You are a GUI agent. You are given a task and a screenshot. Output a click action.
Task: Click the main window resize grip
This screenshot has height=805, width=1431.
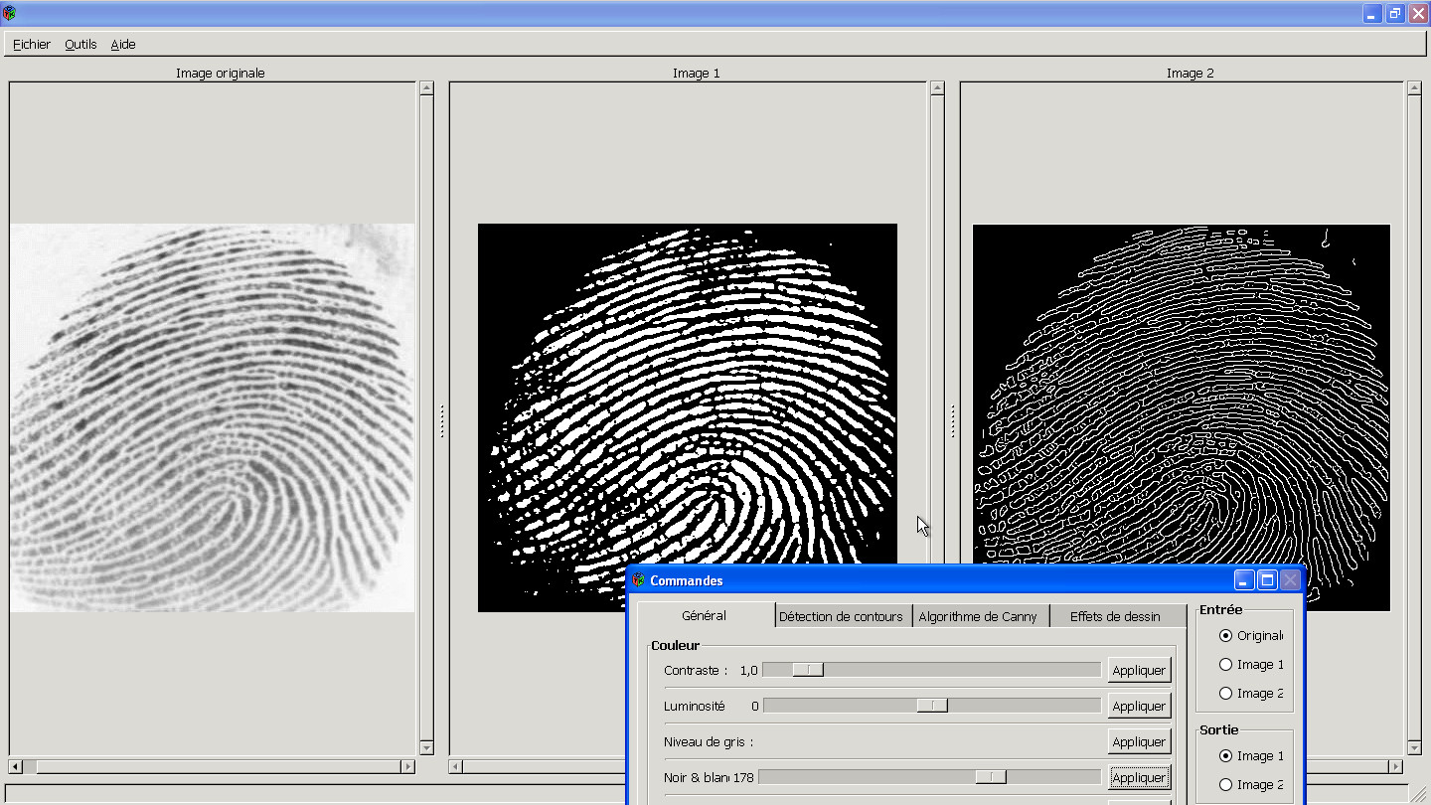[1418, 793]
